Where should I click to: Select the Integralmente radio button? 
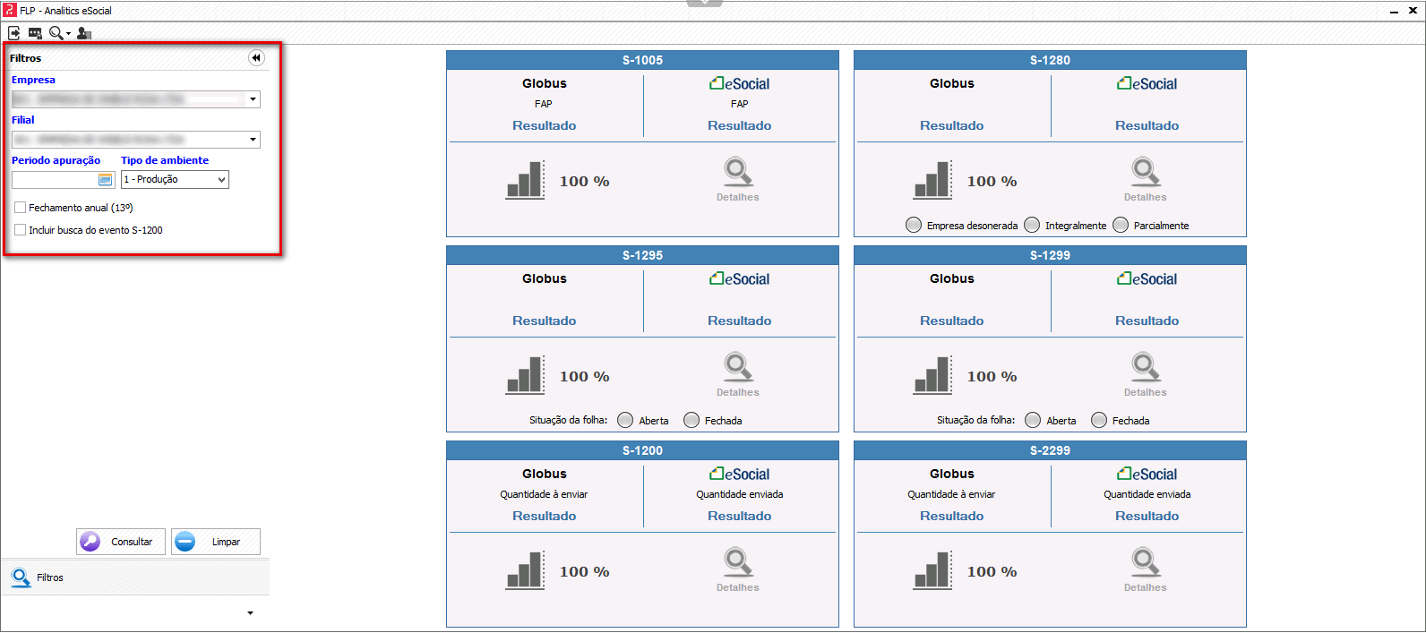click(1032, 225)
